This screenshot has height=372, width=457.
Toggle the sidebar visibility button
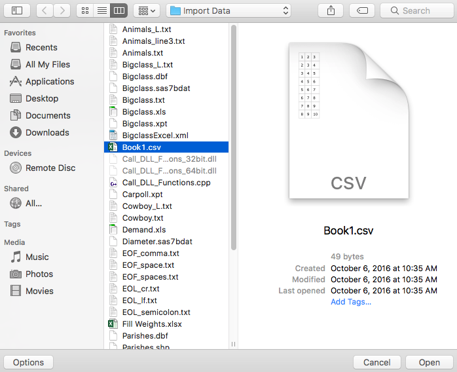coord(17,10)
